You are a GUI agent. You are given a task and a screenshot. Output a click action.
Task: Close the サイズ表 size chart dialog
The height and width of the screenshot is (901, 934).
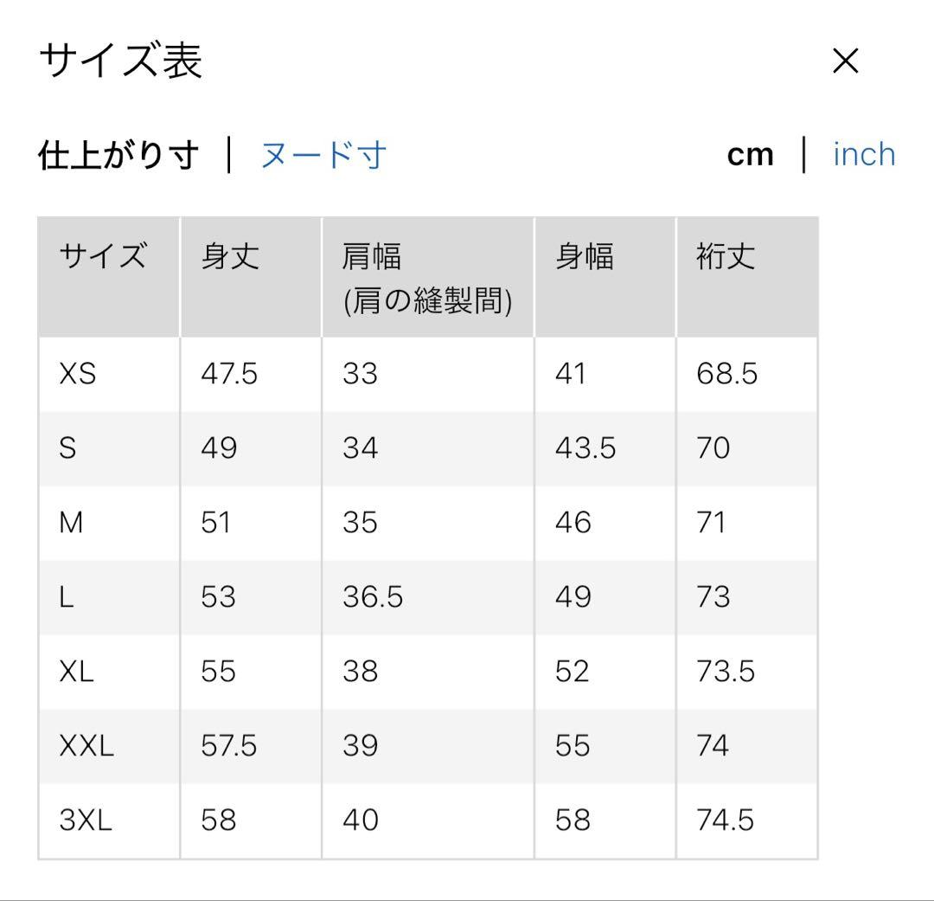pos(845,61)
